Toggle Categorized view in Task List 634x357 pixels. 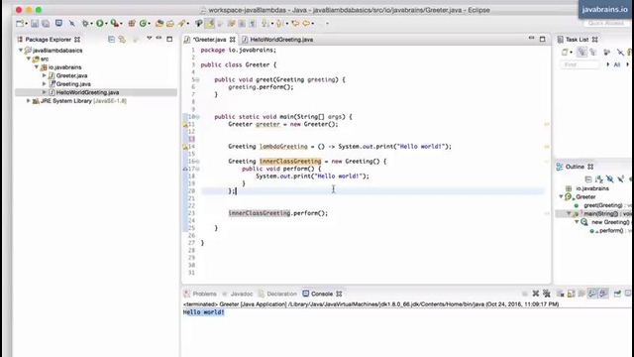(x=581, y=53)
